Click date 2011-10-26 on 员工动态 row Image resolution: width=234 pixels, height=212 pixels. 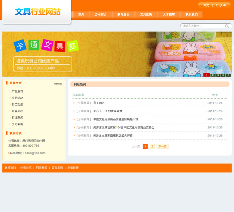pyautogui.click(x=215, y=103)
